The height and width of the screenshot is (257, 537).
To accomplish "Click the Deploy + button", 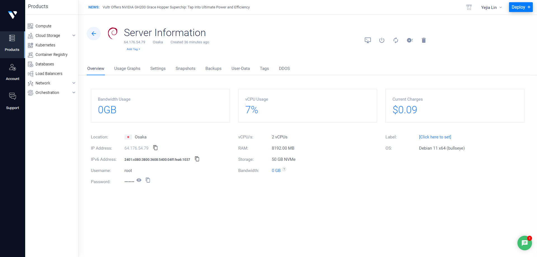I will [x=521, y=7].
